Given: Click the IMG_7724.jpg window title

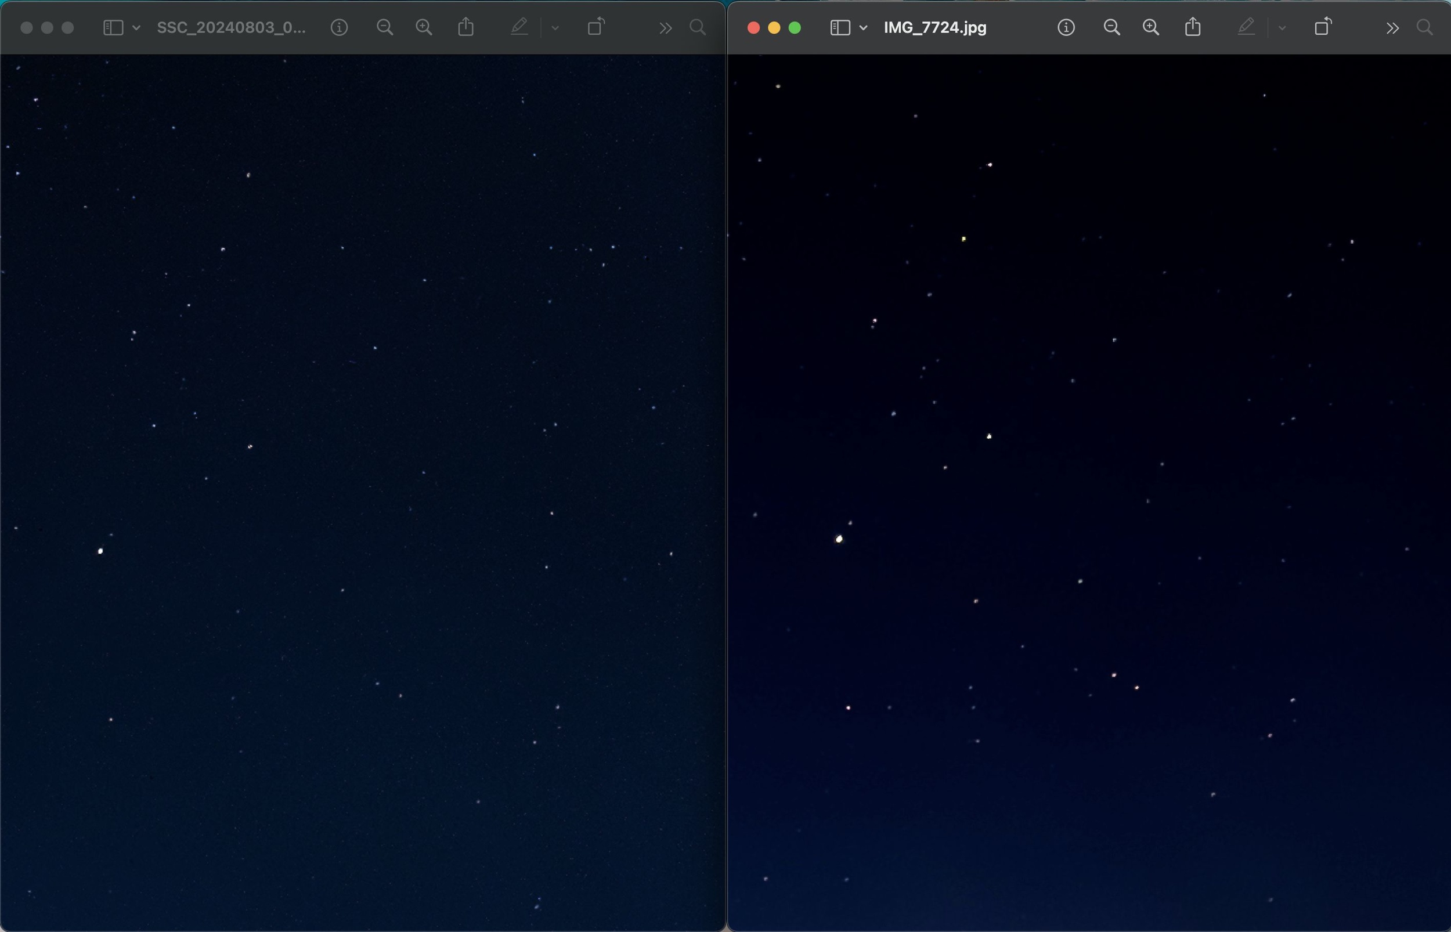Looking at the screenshot, I should click(x=935, y=27).
